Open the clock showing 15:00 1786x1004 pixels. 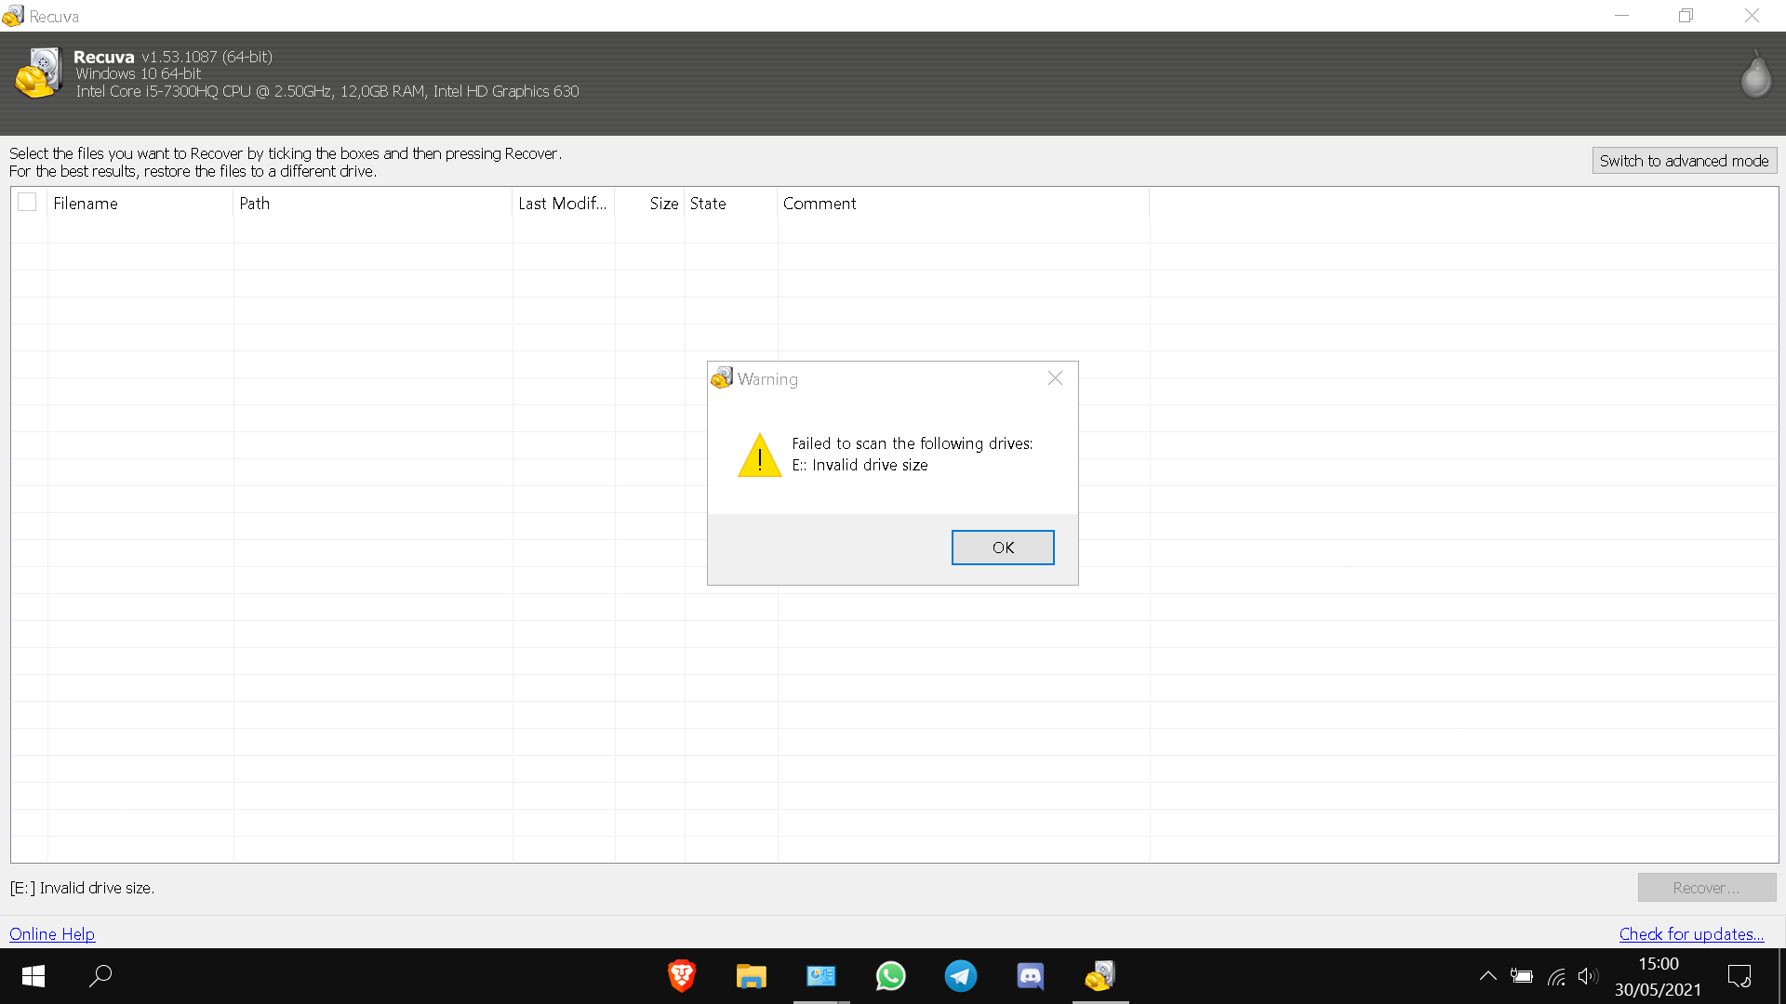click(1659, 976)
